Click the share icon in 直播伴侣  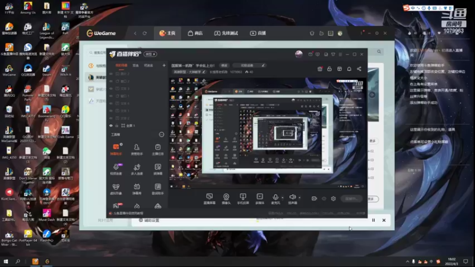point(359,69)
